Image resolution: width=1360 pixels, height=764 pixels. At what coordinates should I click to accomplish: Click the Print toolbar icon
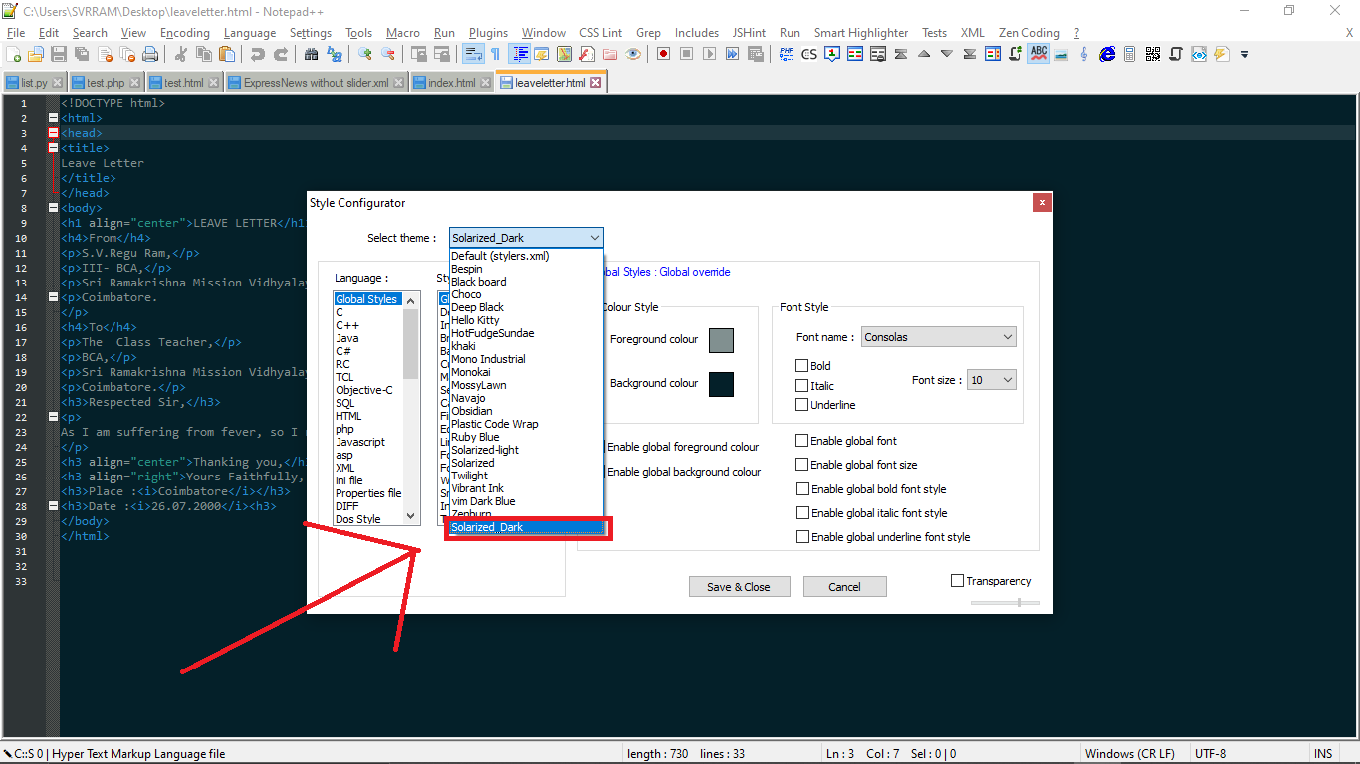click(x=149, y=54)
